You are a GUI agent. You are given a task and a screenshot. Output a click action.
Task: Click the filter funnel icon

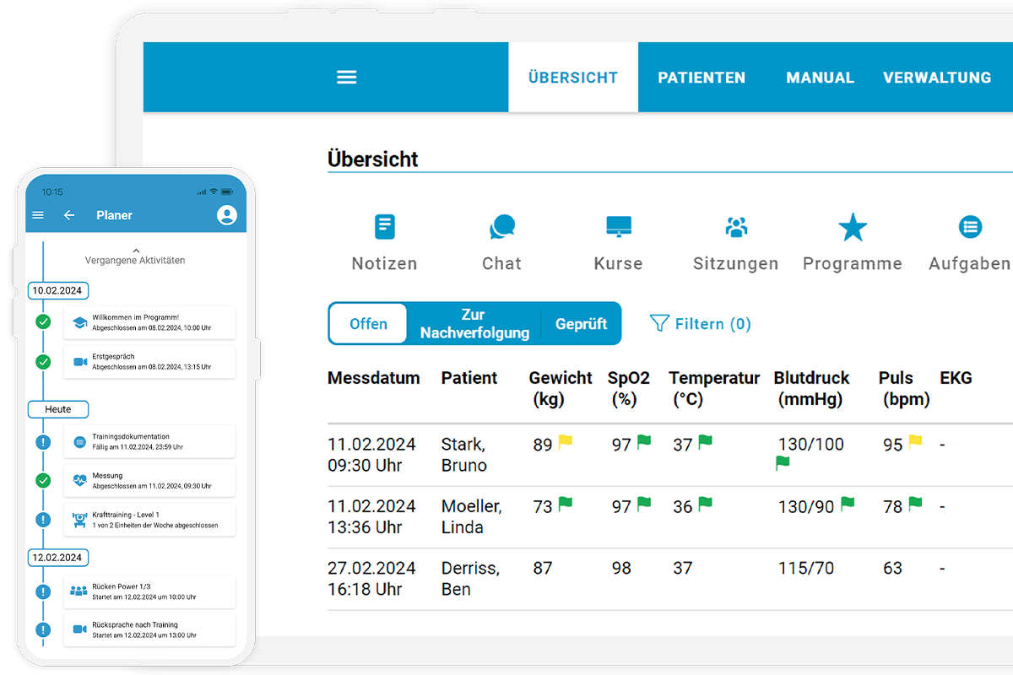tap(659, 323)
